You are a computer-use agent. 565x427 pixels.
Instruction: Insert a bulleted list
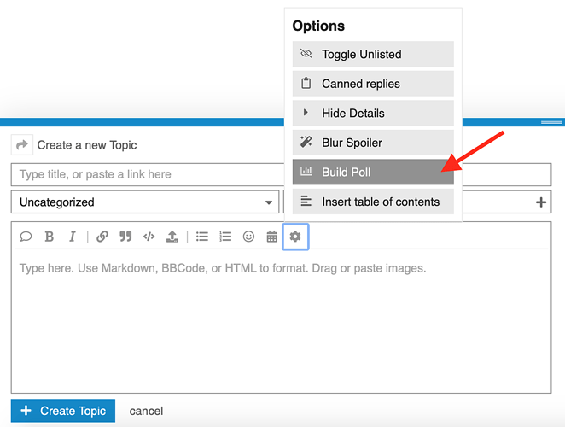tap(202, 237)
